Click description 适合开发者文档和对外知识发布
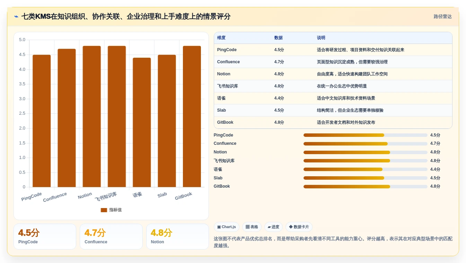This screenshot has height=263, width=466. (x=346, y=122)
